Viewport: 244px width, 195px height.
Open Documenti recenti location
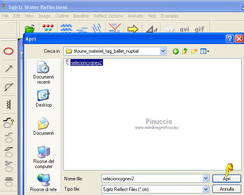click(x=44, y=73)
